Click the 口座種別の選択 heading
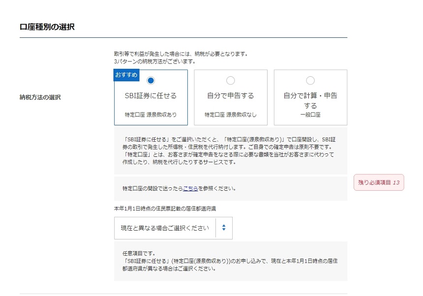423x296 pixels. point(47,27)
